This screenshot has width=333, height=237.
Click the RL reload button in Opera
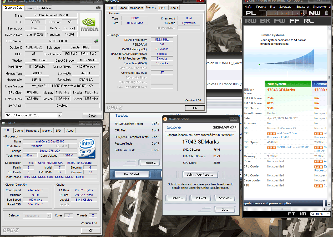[x=309, y=21]
